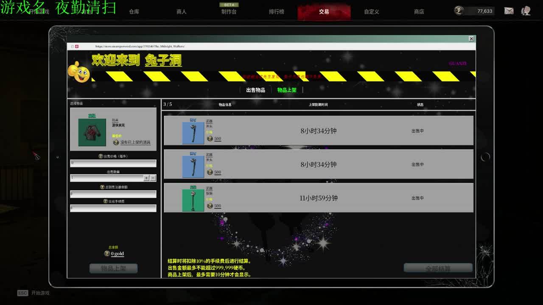Click the thumbs-up smiley emoji icon
Viewport: 543px width, 305px height.
pos(79,72)
